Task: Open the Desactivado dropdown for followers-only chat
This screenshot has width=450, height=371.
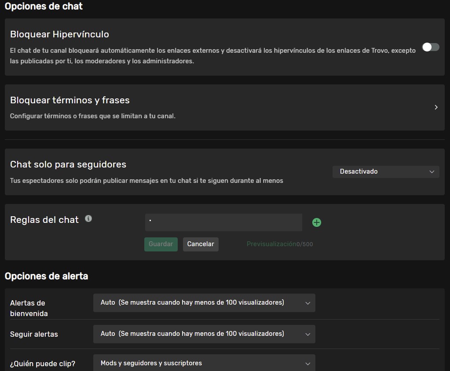Action: coord(386,171)
